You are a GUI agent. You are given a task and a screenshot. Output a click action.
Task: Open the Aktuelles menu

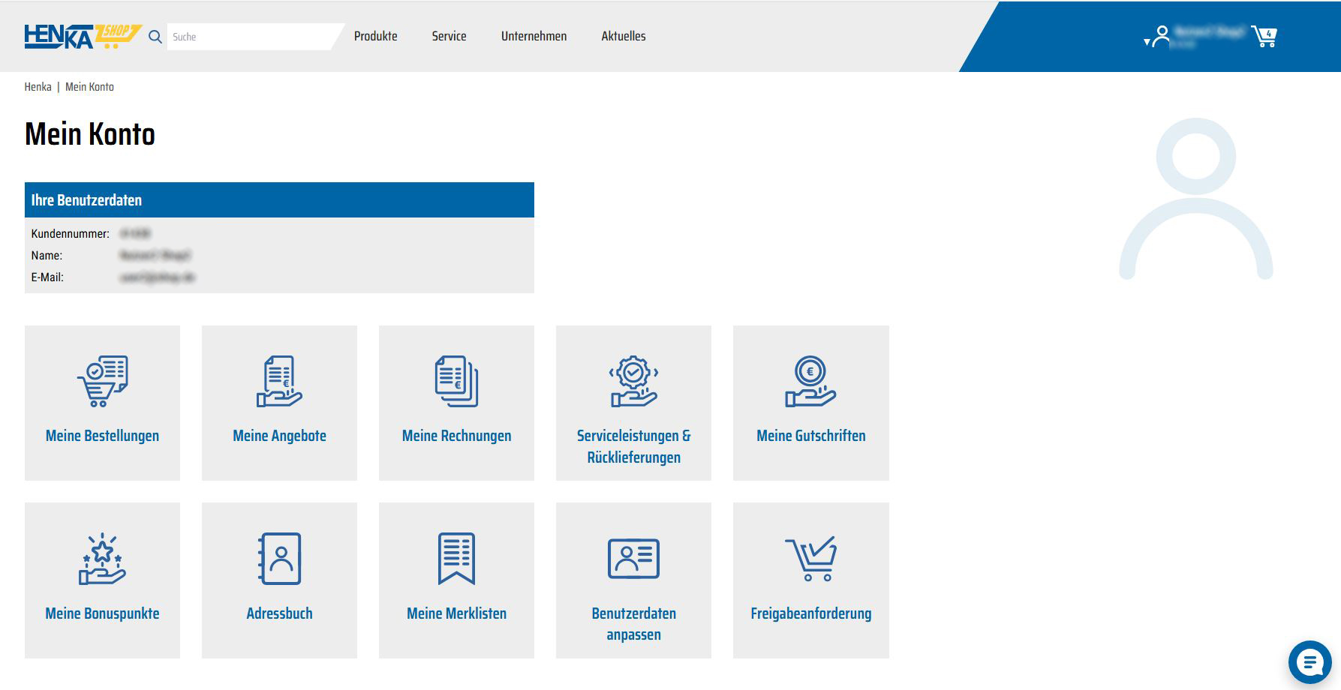coord(623,36)
